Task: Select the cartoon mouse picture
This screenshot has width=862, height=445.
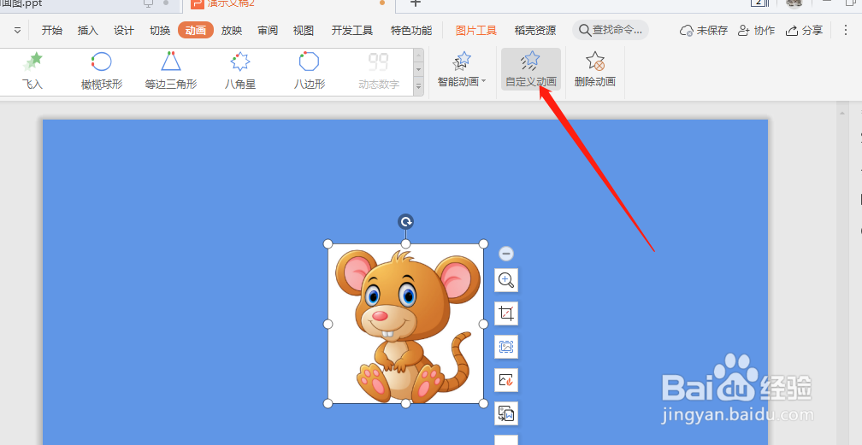Action: (x=405, y=324)
